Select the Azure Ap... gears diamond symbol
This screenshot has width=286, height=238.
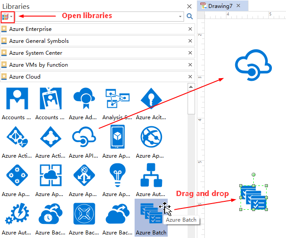(x=17, y=175)
